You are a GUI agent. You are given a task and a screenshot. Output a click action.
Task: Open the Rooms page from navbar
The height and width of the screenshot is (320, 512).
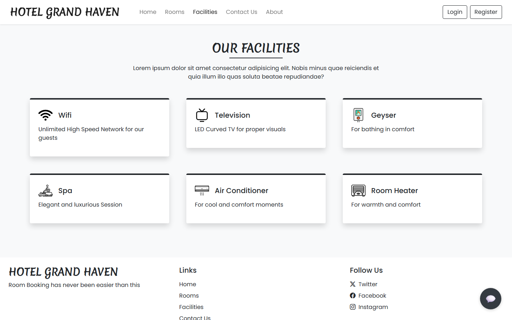coord(175,12)
